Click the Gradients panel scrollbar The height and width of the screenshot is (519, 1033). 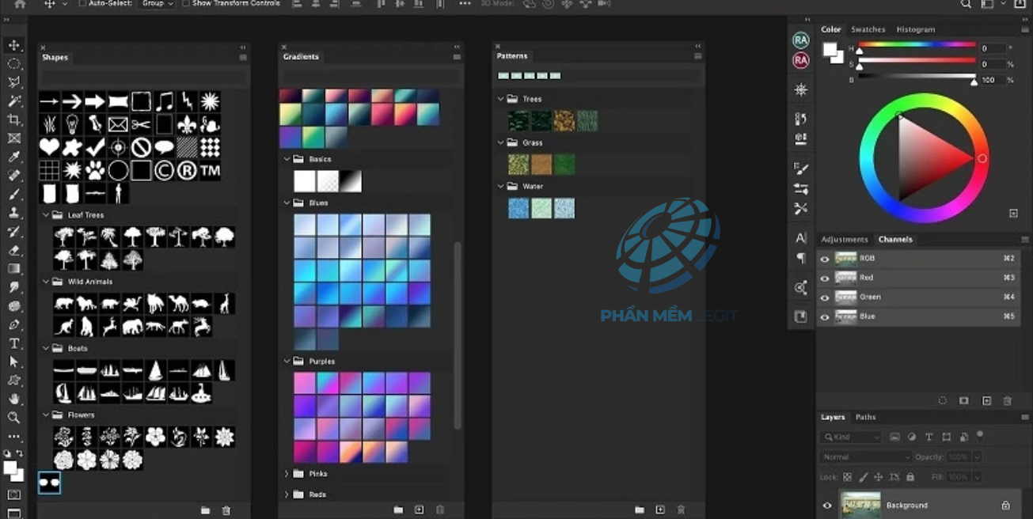[x=457, y=334]
